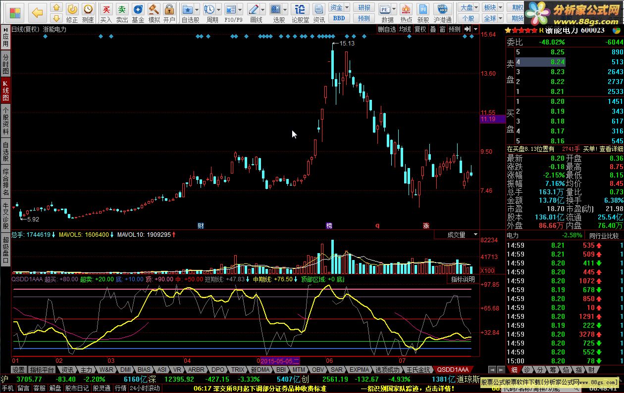Expand the F10/F9 dropdown arrow
This screenshot has width=624, height=393.
coord(240,9)
